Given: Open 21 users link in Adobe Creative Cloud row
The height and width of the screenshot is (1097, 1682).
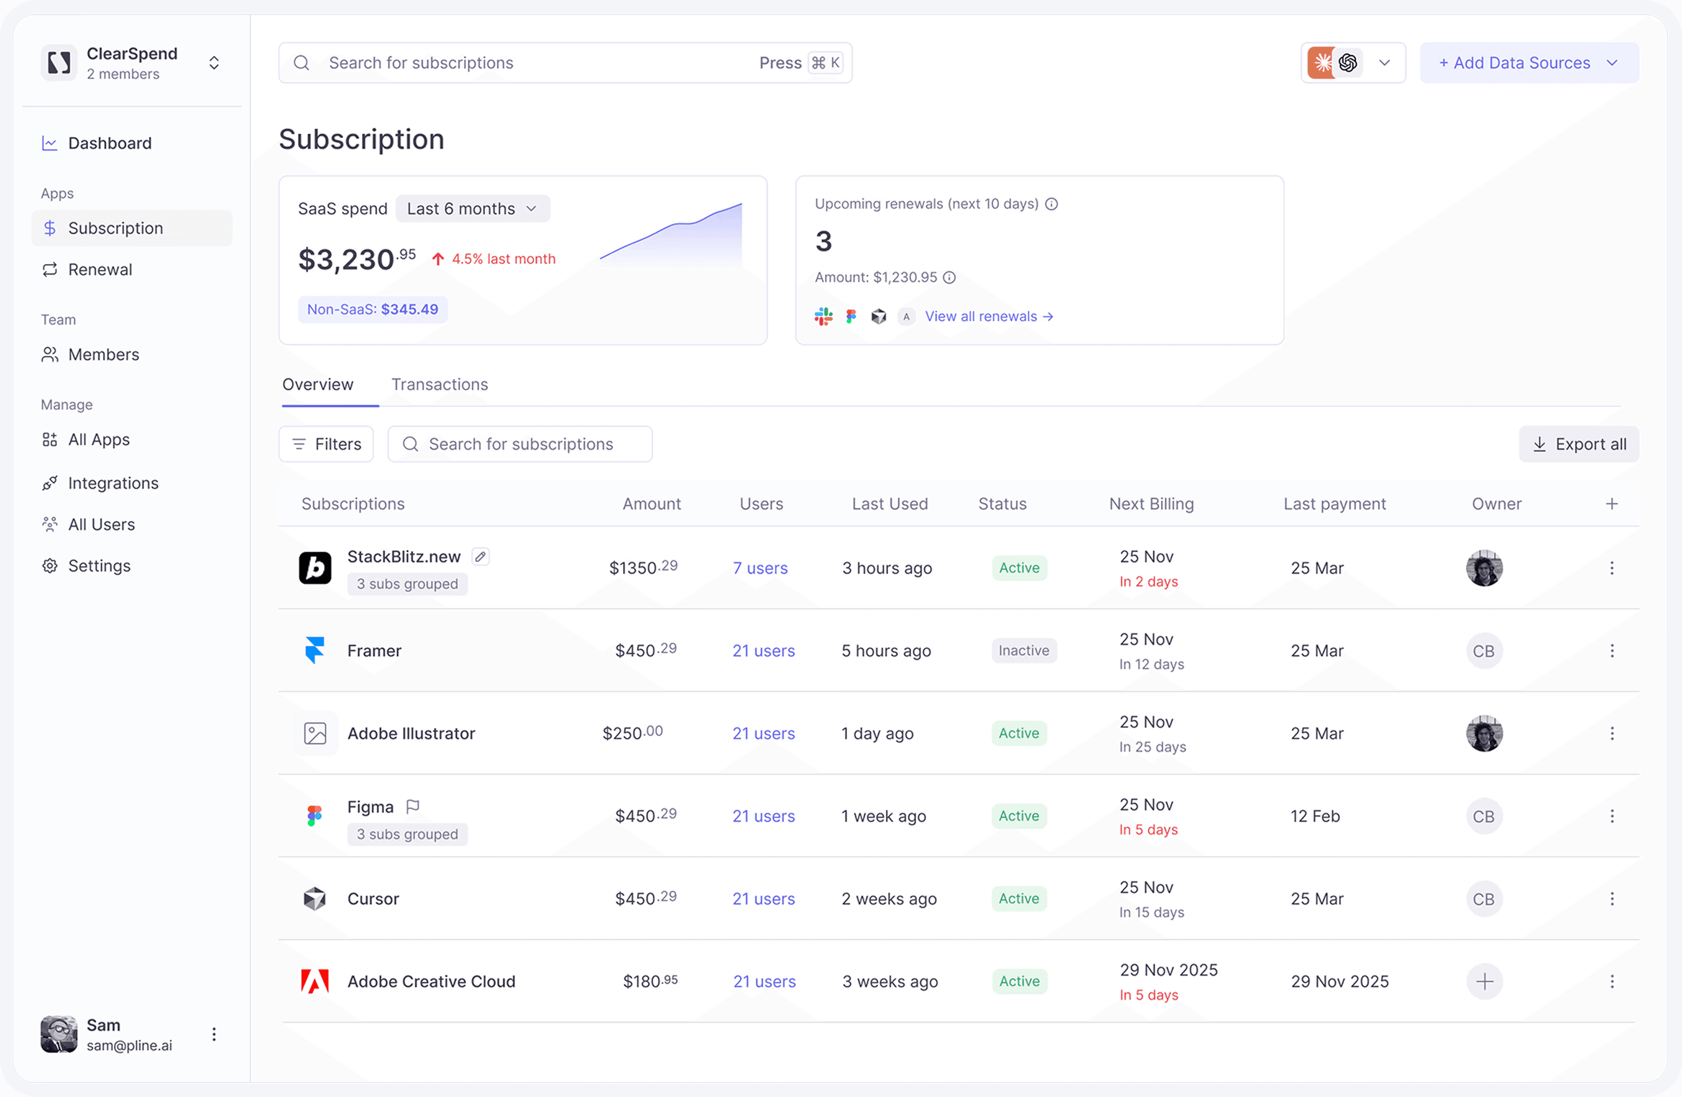Looking at the screenshot, I should (764, 982).
